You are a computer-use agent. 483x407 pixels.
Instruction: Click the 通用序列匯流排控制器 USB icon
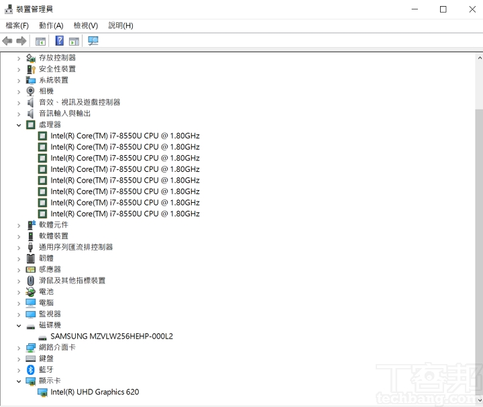30,247
